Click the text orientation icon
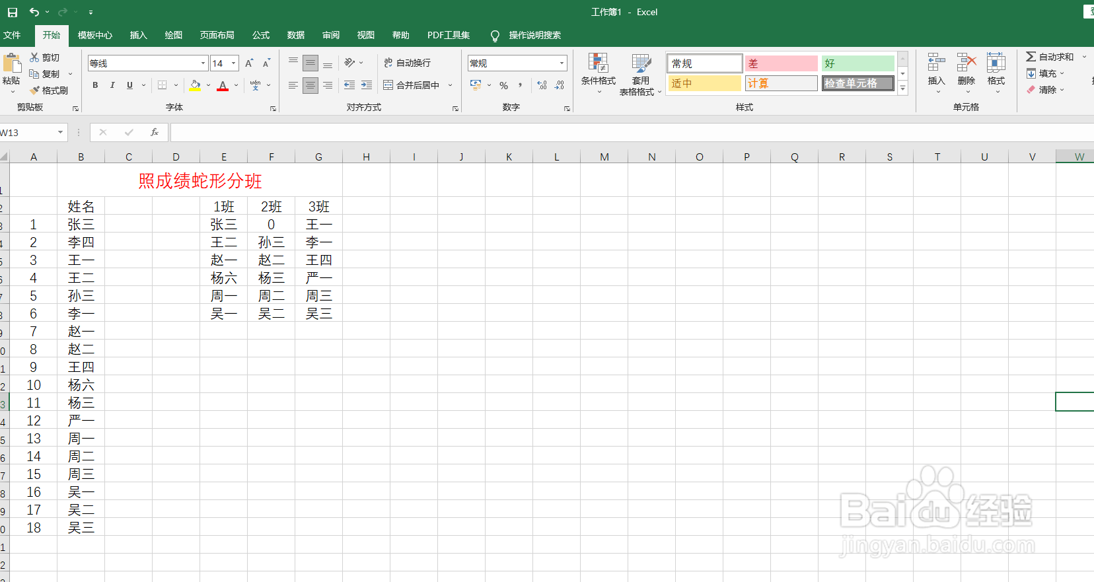The image size is (1094, 582). tap(349, 63)
